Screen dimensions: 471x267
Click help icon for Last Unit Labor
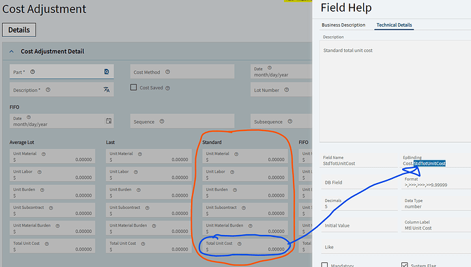pyautogui.click(x=136, y=172)
